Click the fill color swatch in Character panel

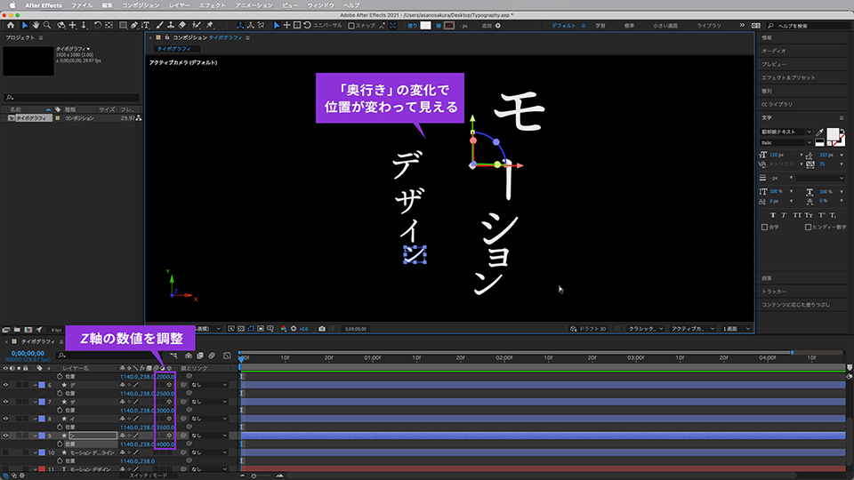click(x=833, y=134)
